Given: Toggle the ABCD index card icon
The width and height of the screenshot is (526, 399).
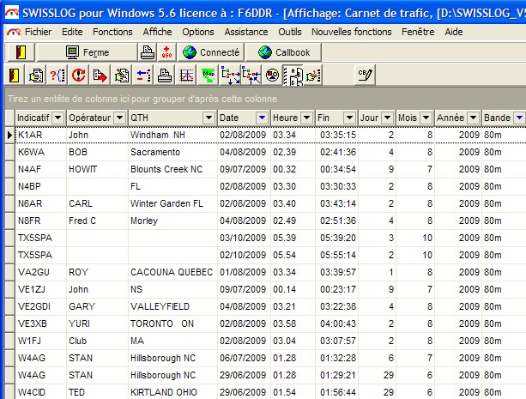Looking at the screenshot, I should [x=293, y=76].
